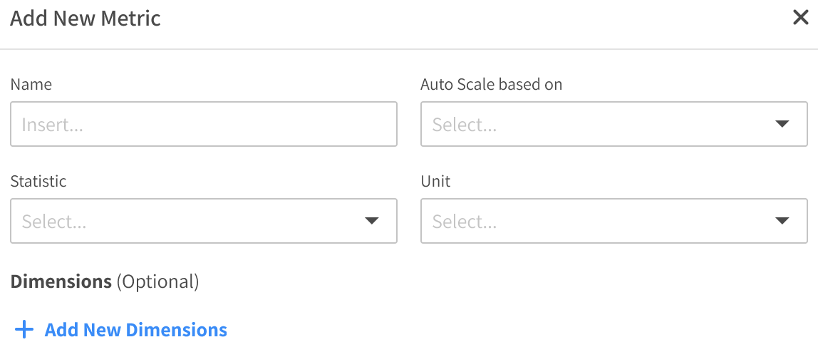The image size is (818, 352).
Task: Click the Add New Metric title
Action: tap(86, 19)
